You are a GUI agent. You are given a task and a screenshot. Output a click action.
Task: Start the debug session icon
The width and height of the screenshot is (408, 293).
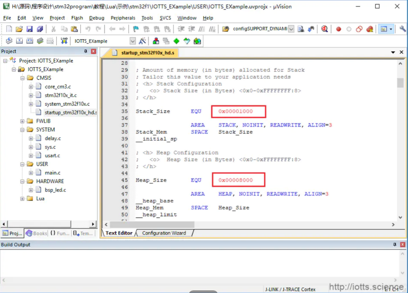324,29
